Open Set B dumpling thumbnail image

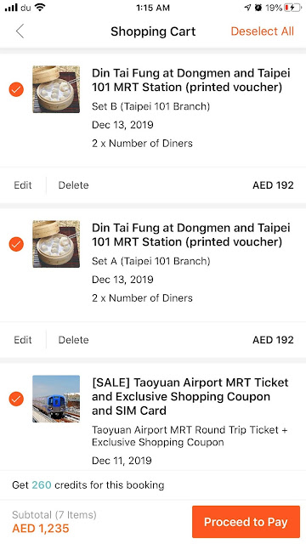(56, 89)
